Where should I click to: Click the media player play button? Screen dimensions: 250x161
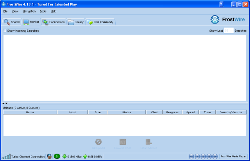pos(197,156)
